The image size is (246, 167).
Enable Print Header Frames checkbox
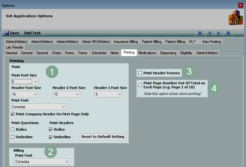(140, 73)
